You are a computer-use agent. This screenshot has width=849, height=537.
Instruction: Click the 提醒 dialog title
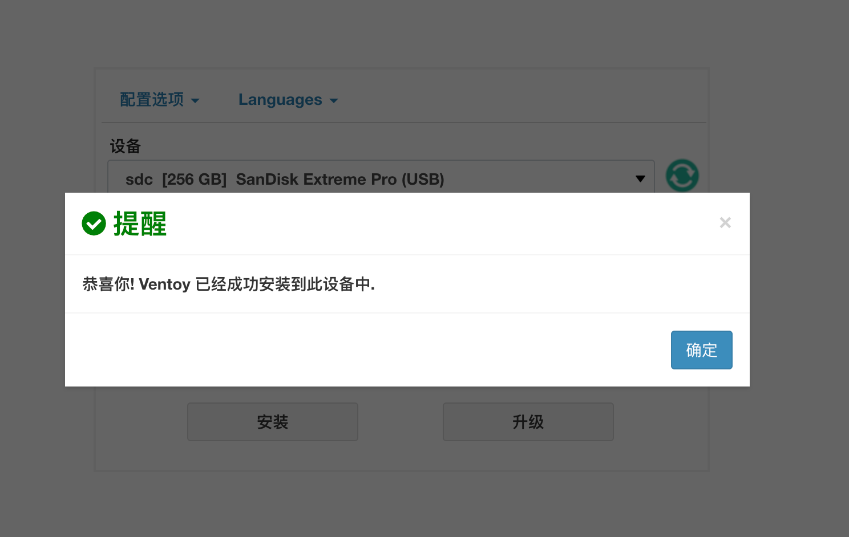[x=140, y=223]
